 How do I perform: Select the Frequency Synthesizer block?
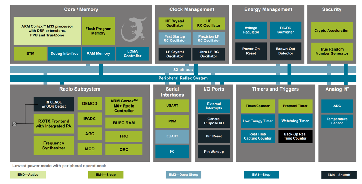[x=53, y=145]
